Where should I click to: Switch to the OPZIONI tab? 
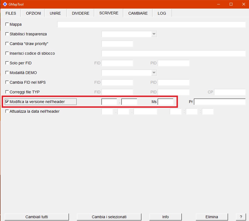[x=33, y=13]
